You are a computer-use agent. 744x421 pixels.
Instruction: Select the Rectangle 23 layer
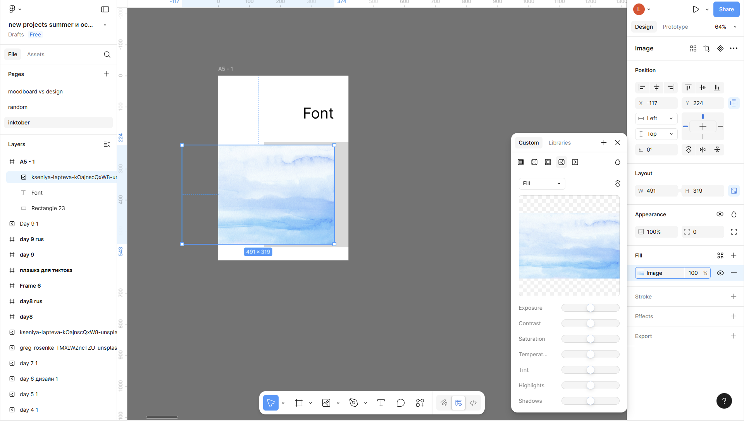(48, 208)
